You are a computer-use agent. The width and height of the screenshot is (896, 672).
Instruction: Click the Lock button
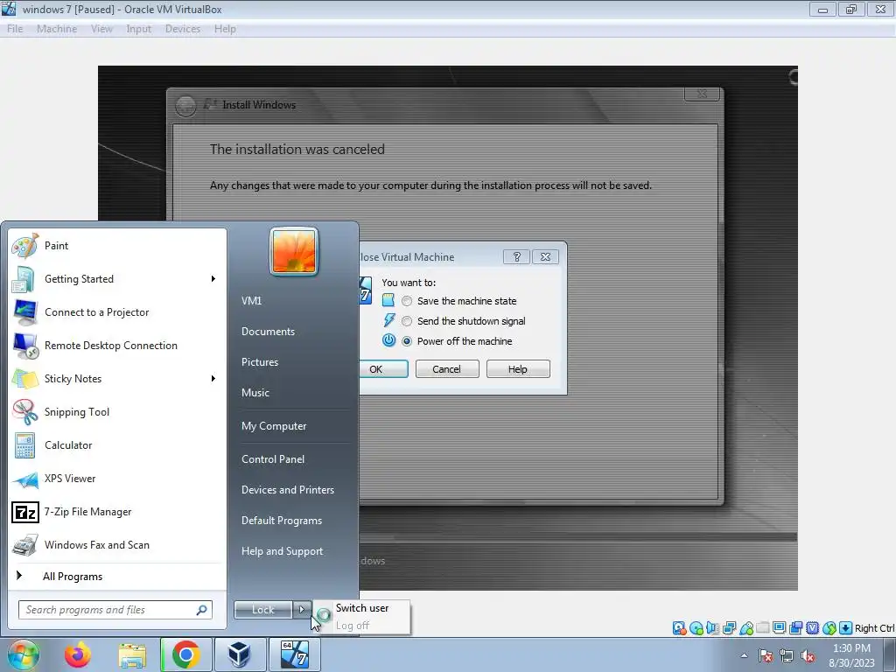point(263,610)
